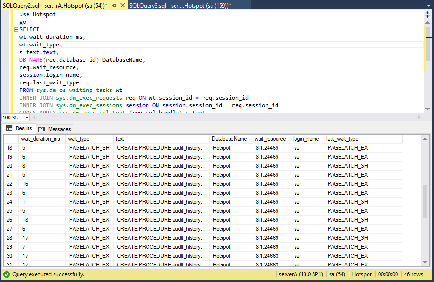Collapse the SELECT statement block
434x282 pixels.
click(x=16, y=29)
